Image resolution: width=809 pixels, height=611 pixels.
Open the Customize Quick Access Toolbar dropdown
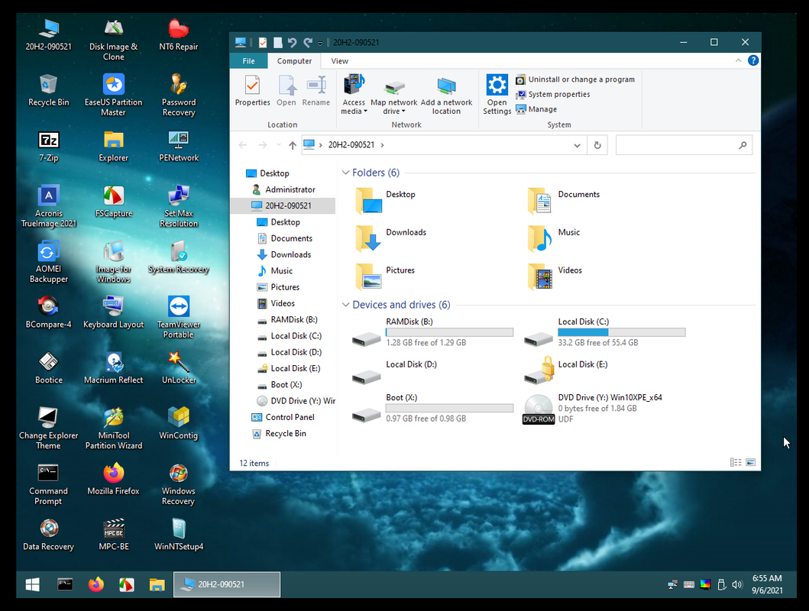point(320,43)
